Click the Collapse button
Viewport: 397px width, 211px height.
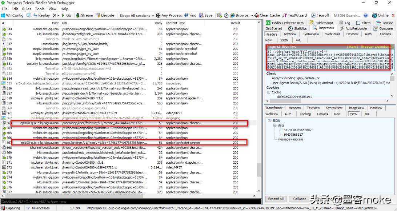300,199
